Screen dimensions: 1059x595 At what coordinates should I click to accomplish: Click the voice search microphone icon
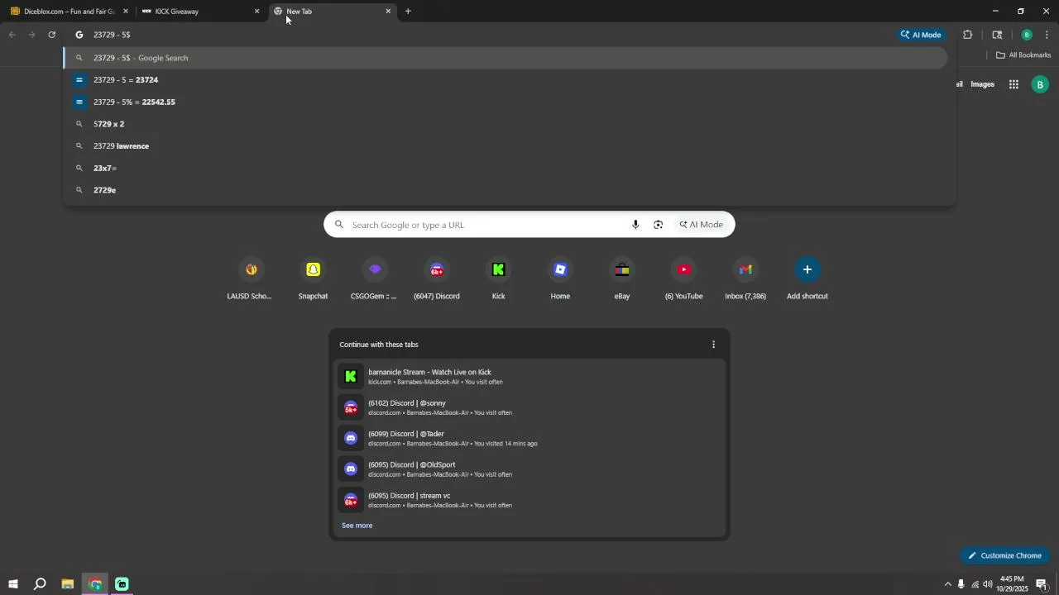635,225
